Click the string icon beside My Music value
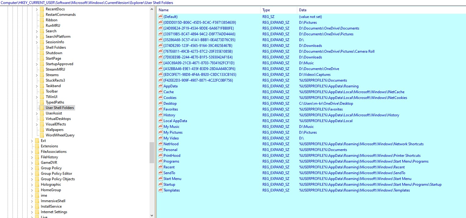466x218 pixels. [x=161, y=127]
